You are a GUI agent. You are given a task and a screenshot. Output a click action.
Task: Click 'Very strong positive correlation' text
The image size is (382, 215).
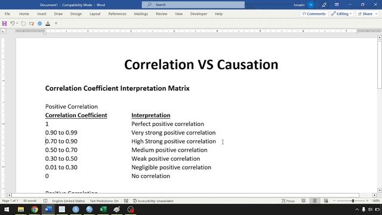tap(174, 133)
